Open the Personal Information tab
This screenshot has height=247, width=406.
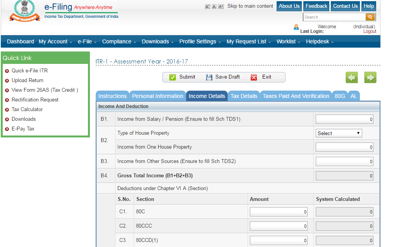(157, 96)
